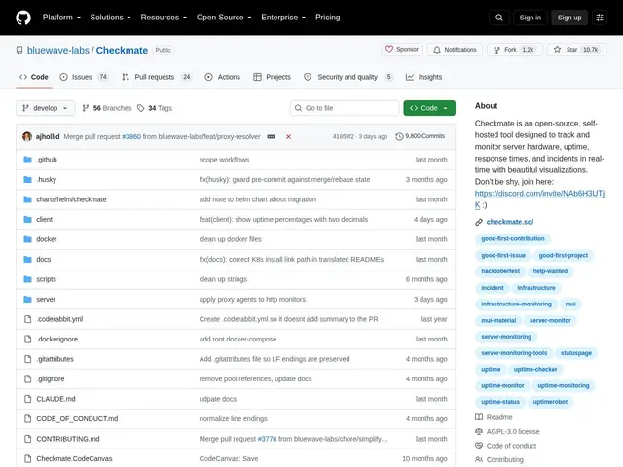Open the .gitattributes file
The height and width of the screenshot is (467, 623).
click(x=55, y=359)
